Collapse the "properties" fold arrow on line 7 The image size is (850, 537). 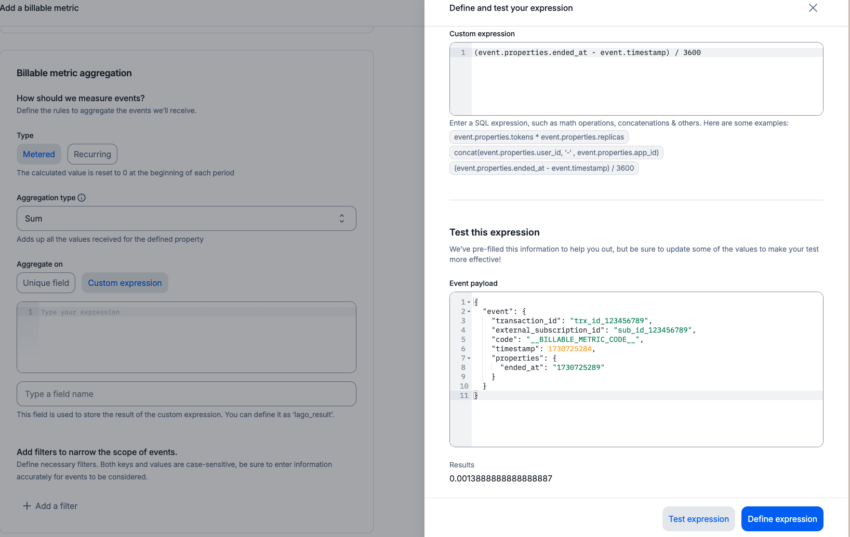pos(469,358)
